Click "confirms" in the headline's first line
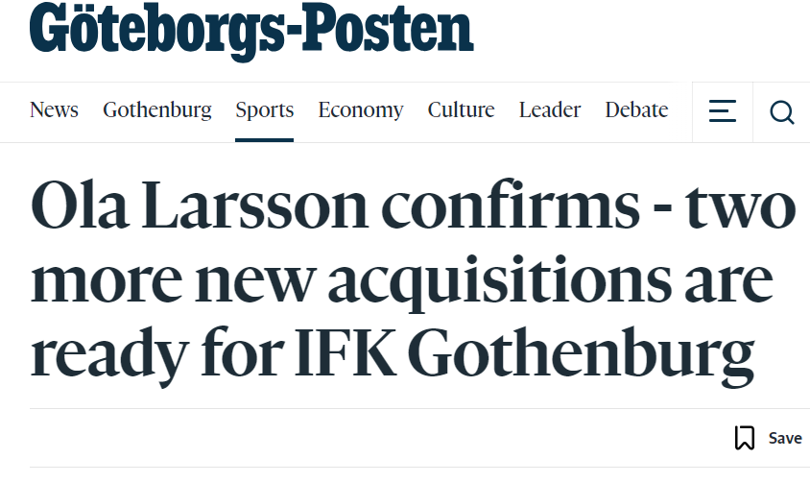The width and height of the screenshot is (810, 483). (x=511, y=205)
